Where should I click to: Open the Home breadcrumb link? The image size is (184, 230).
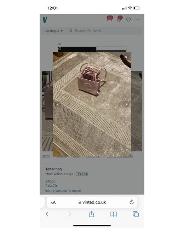(x=46, y=156)
